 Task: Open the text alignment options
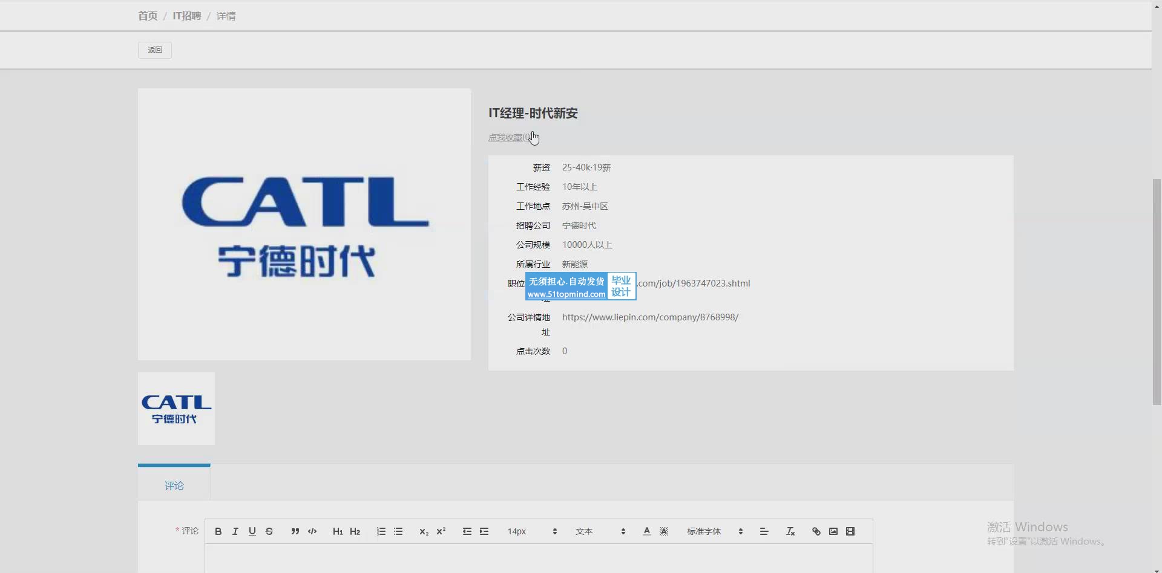click(764, 531)
